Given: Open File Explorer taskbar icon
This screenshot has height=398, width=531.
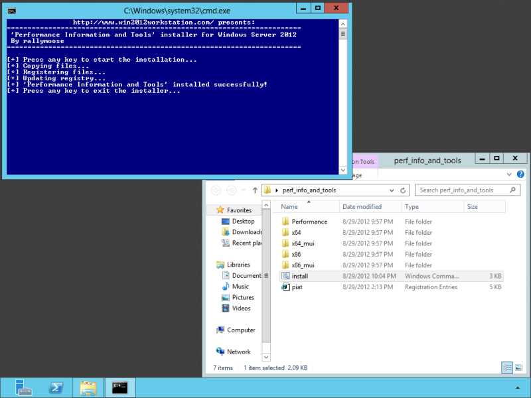Looking at the screenshot, I should [88, 388].
